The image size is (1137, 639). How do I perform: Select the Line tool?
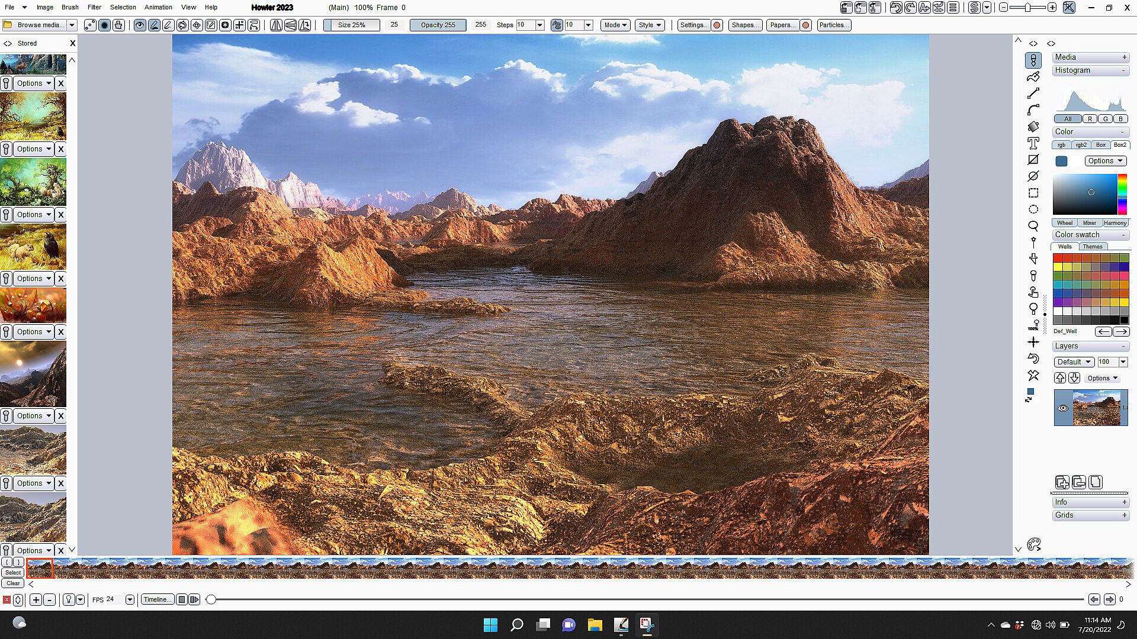pyautogui.click(x=1033, y=93)
